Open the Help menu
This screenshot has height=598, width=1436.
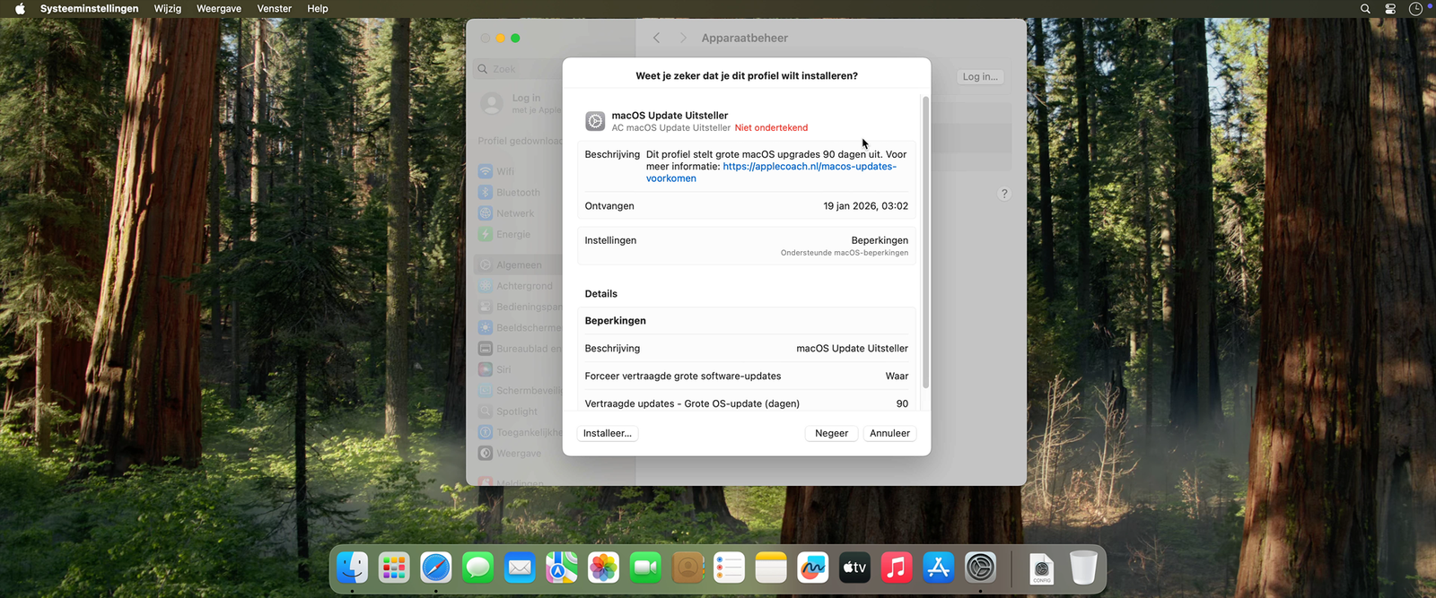pos(318,9)
